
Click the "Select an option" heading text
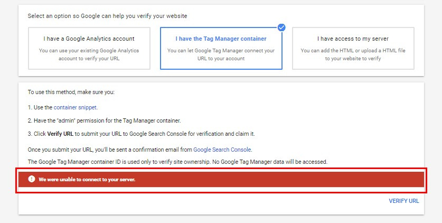pos(107,16)
